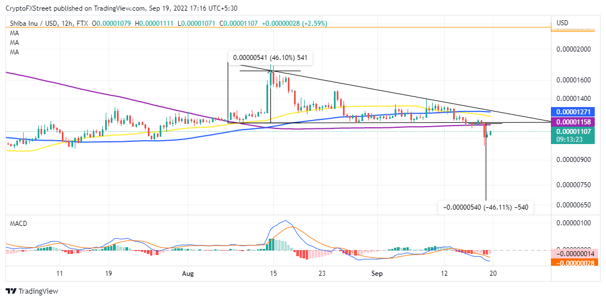This screenshot has width=606, height=301.
Task: Click the Shiba Inu / USD symbol title
Action: click(x=34, y=24)
